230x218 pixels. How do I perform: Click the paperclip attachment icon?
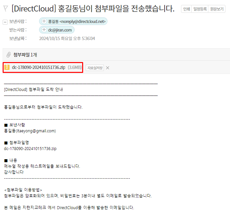tap(9, 55)
